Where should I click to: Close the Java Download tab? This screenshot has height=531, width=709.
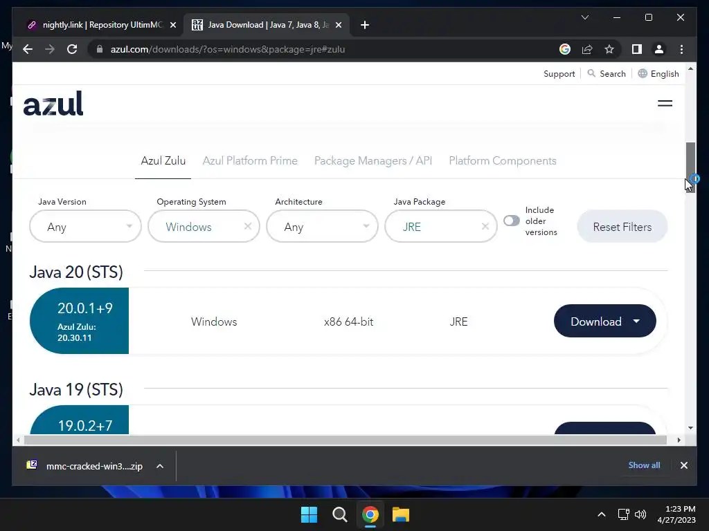click(x=338, y=25)
